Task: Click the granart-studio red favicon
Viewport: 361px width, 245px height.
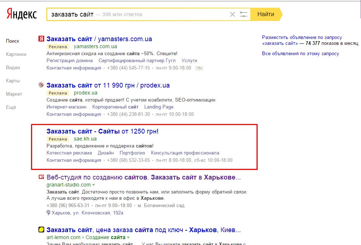Action: pyautogui.click(x=41, y=177)
